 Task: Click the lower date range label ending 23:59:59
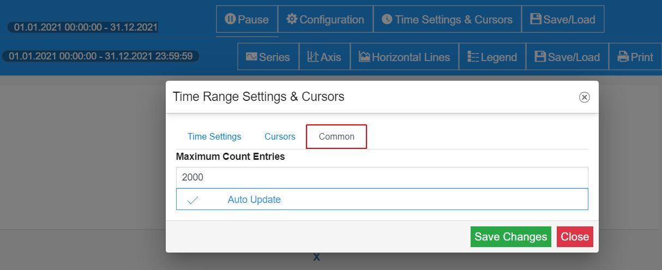pos(100,56)
